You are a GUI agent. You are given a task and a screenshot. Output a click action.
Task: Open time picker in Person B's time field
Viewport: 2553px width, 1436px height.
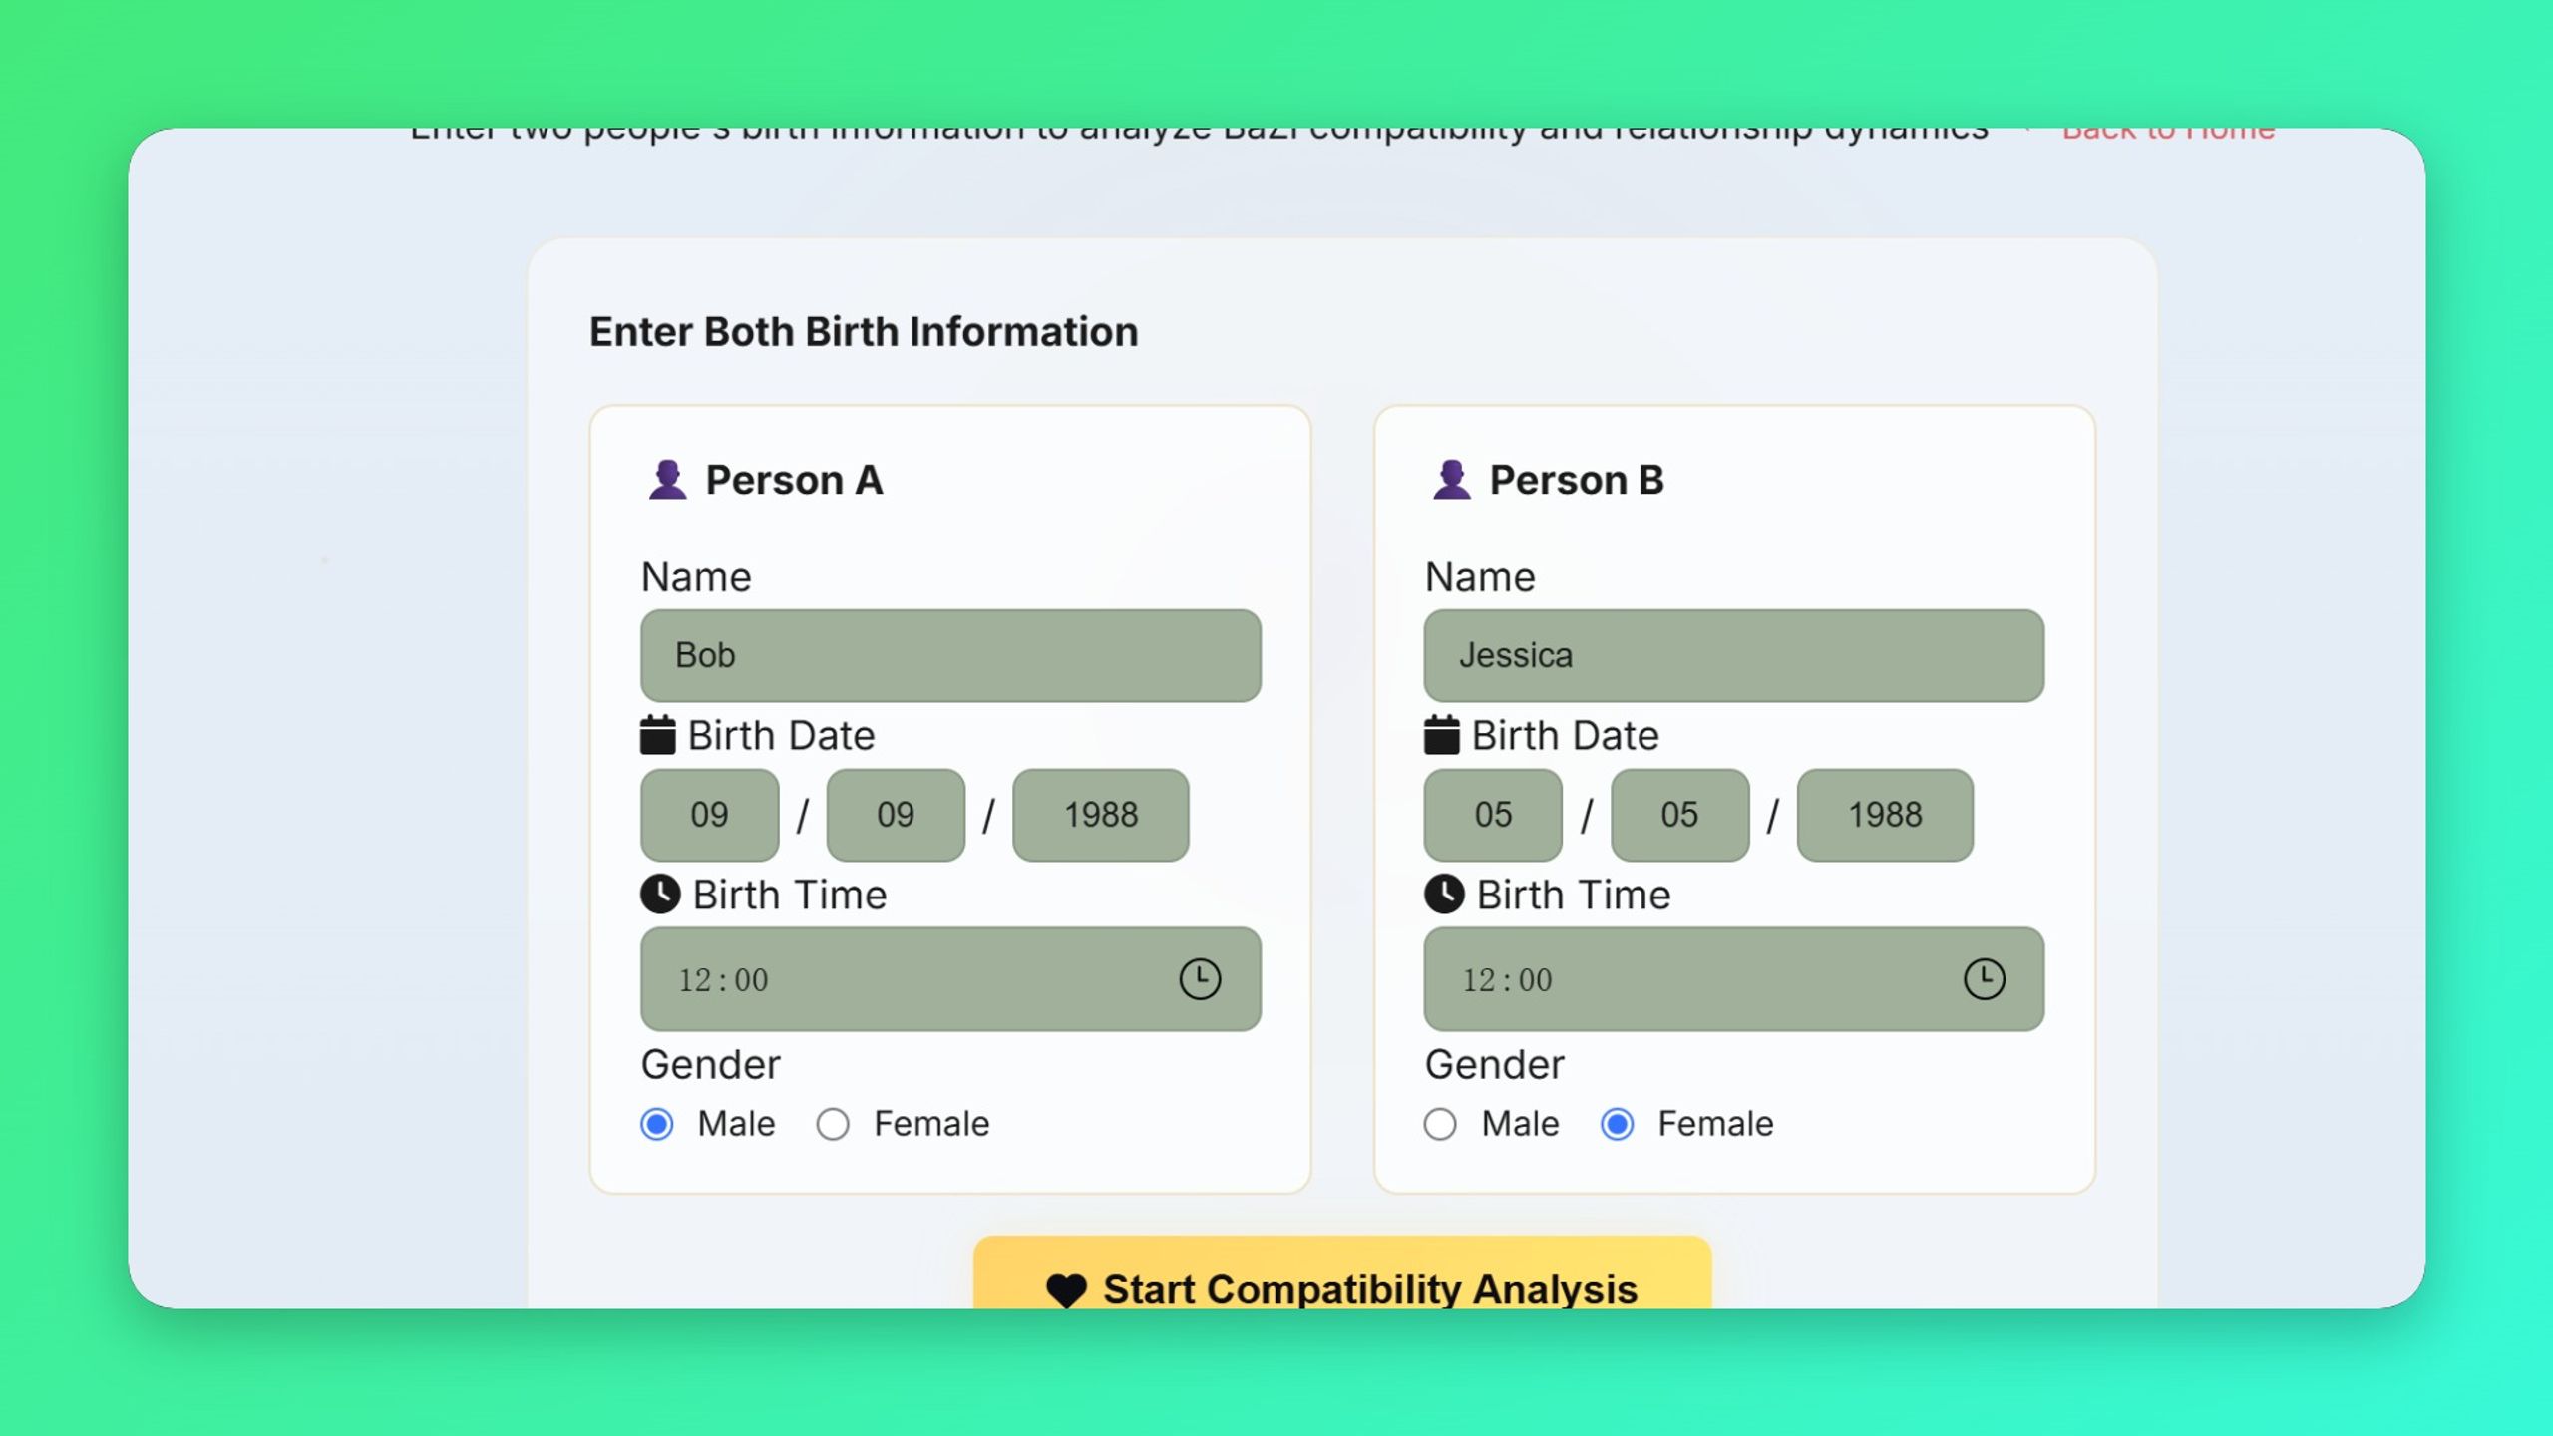point(1984,979)
